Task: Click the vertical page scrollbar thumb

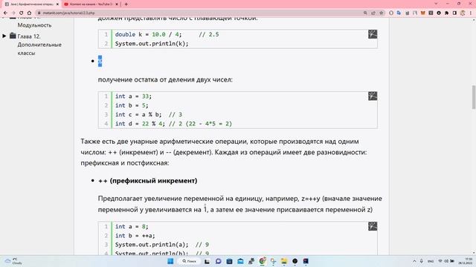Action: click(x=473, y=97)
